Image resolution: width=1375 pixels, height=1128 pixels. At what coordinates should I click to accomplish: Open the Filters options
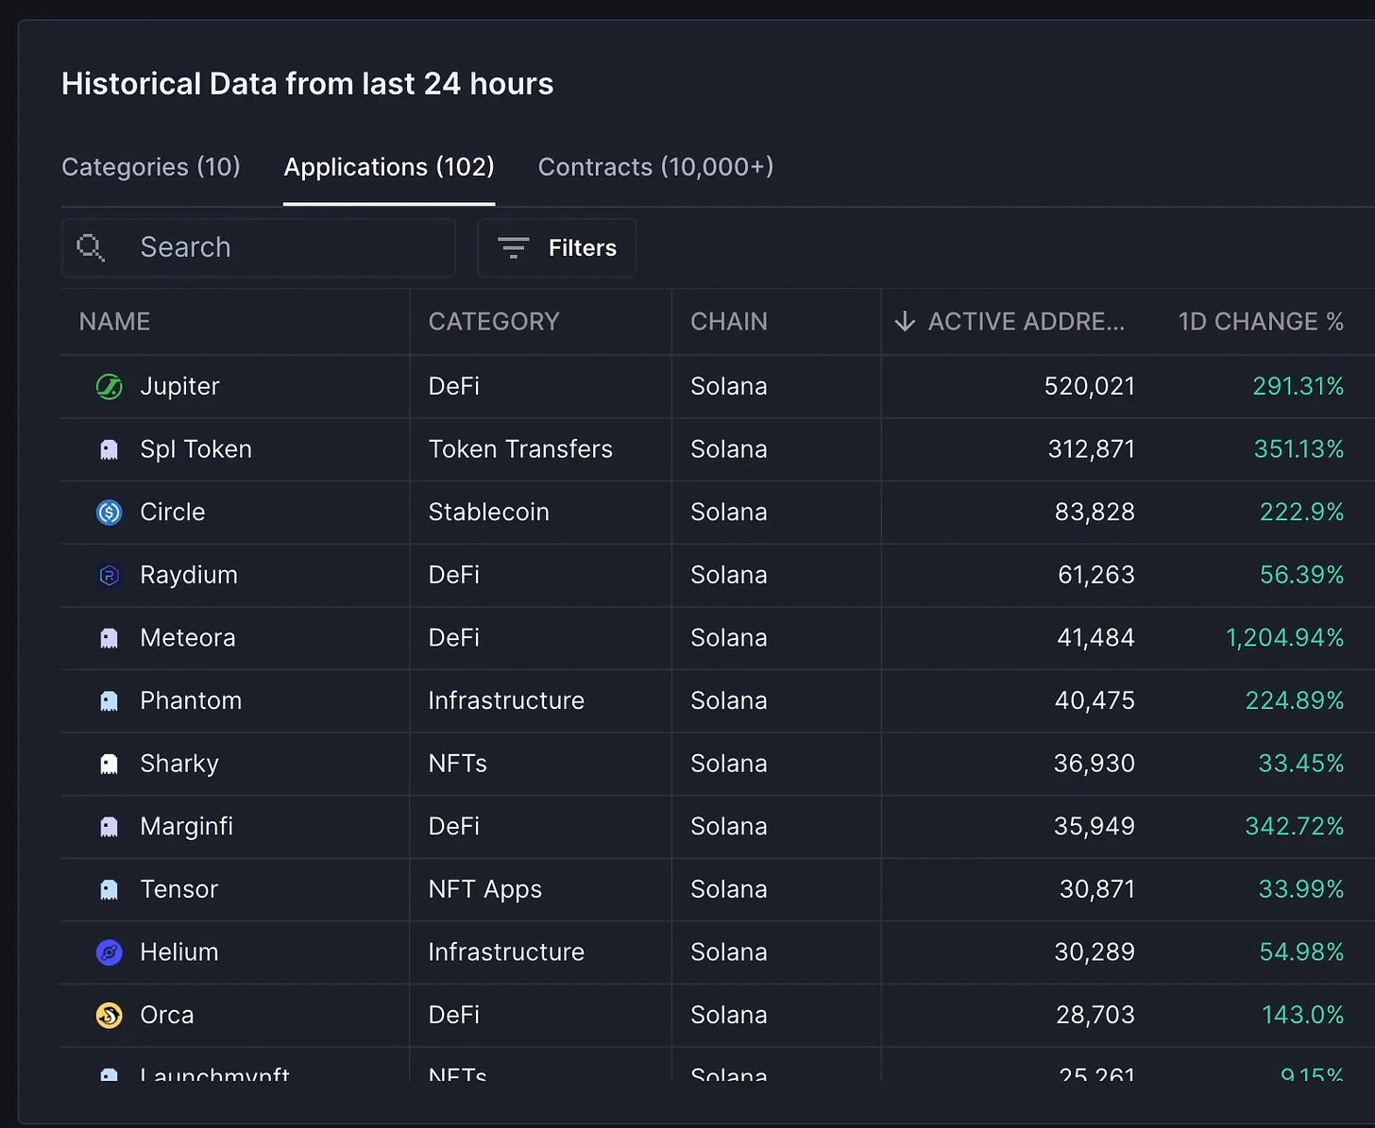point(556,248)
